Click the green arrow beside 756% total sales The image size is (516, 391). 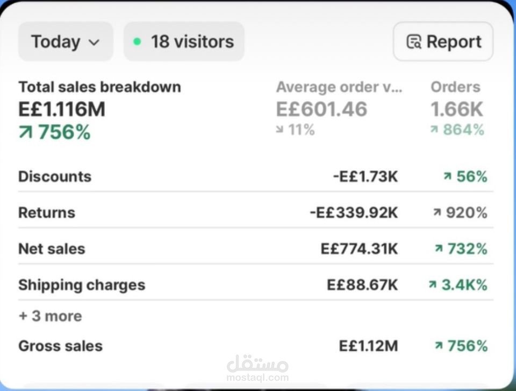(25, 132)
